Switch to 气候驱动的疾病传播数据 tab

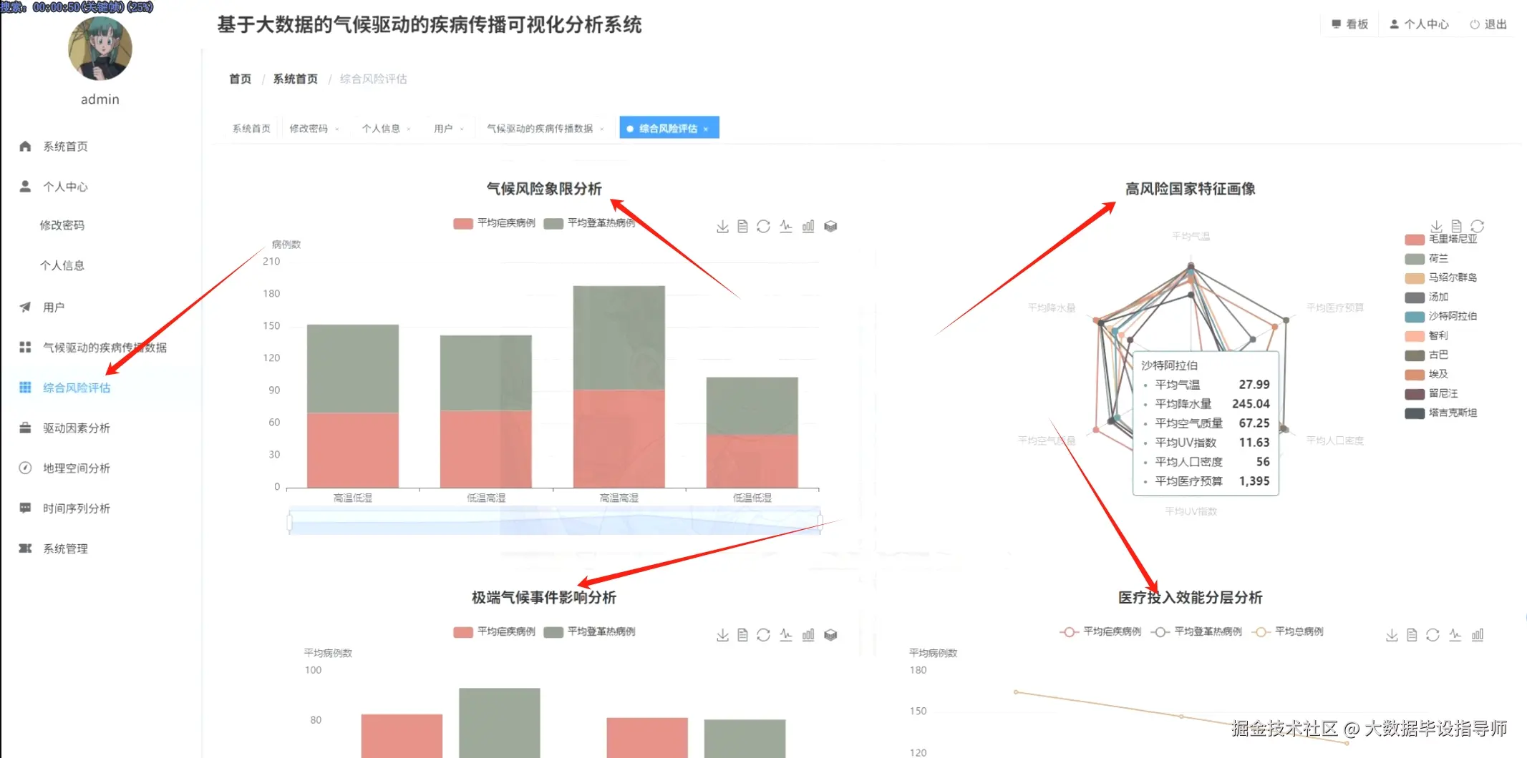tap(540, 129)
